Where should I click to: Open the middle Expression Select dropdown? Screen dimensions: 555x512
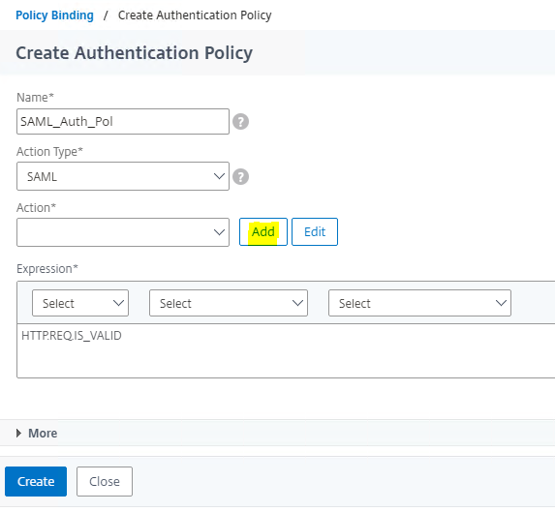click(229, 303)
